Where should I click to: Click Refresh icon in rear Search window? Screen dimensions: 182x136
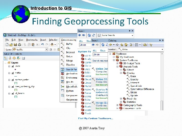(x=94, y=35)
